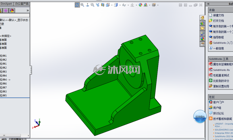The image size is (233, 140).
Task: Click the highlighted rotate view icon
Action: point(77,5)
